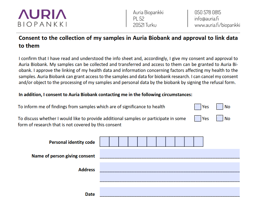
Task: Click the "20521 Turku" postal address text
Action: [x=144, y=25]
